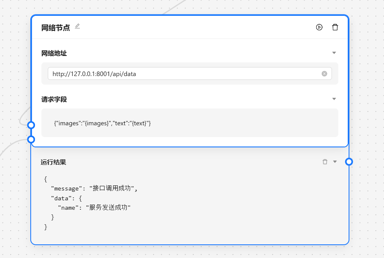
Task: Collapse the 网络地址 section arrow
Action: coord(334,53)
